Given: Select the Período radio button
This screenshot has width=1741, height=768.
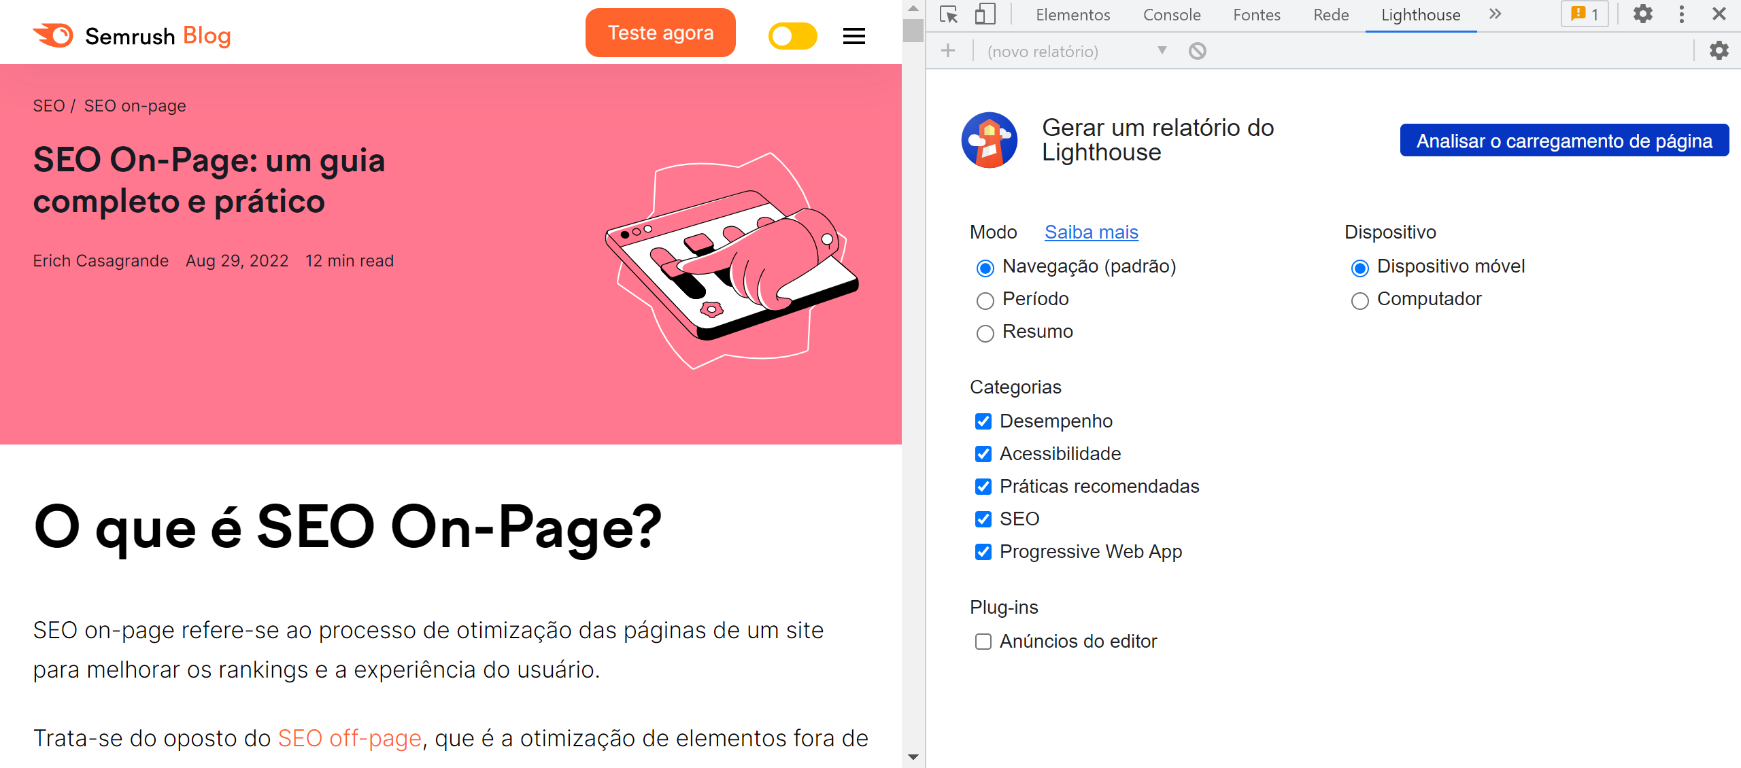Looking at the screenshot, I should tap(984, 300).
